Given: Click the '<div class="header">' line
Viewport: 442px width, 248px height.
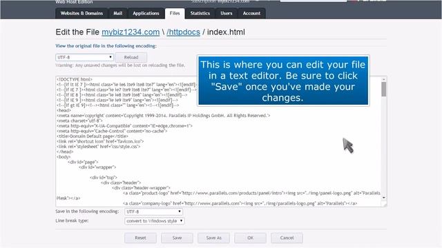Looking at the screenshot, I should (x=121, y=183).
